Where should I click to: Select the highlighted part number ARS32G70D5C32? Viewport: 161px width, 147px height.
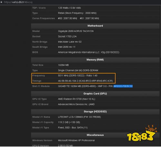click(123, 86)
